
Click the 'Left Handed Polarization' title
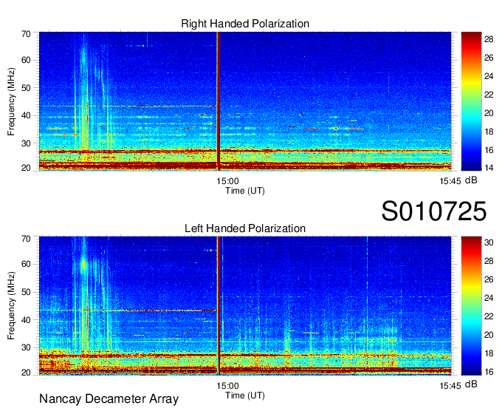click(x=245, y=228)
